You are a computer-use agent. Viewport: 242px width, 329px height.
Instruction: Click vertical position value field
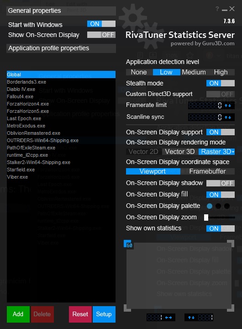coord(205,318)
